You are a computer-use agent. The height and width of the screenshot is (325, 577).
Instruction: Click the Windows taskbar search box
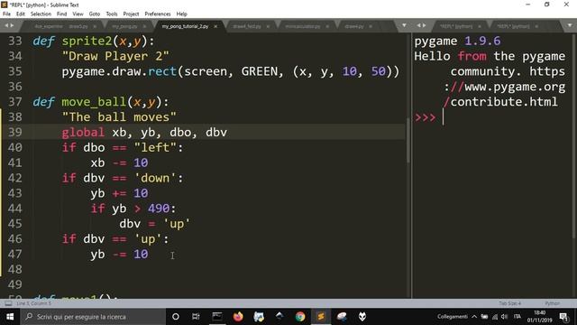point(93,317)
